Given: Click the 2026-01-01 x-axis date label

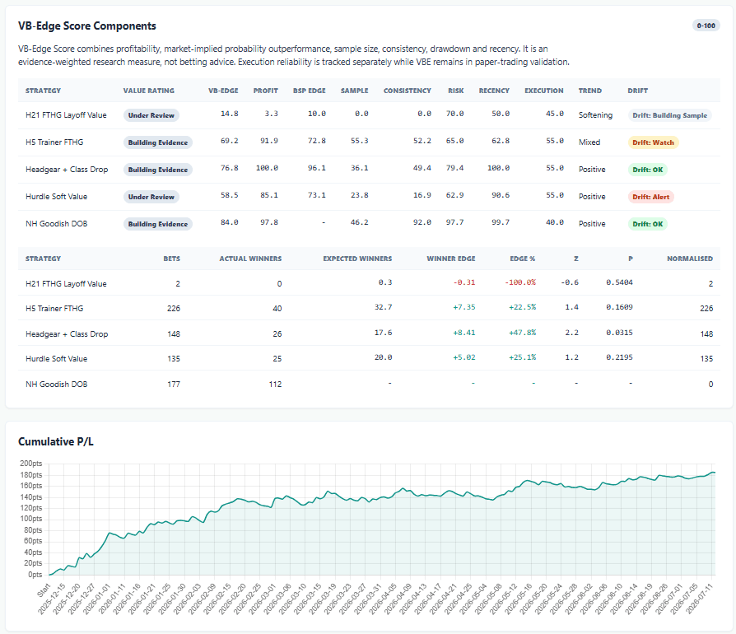Looking at the screenshot, I should click(96, 599).
